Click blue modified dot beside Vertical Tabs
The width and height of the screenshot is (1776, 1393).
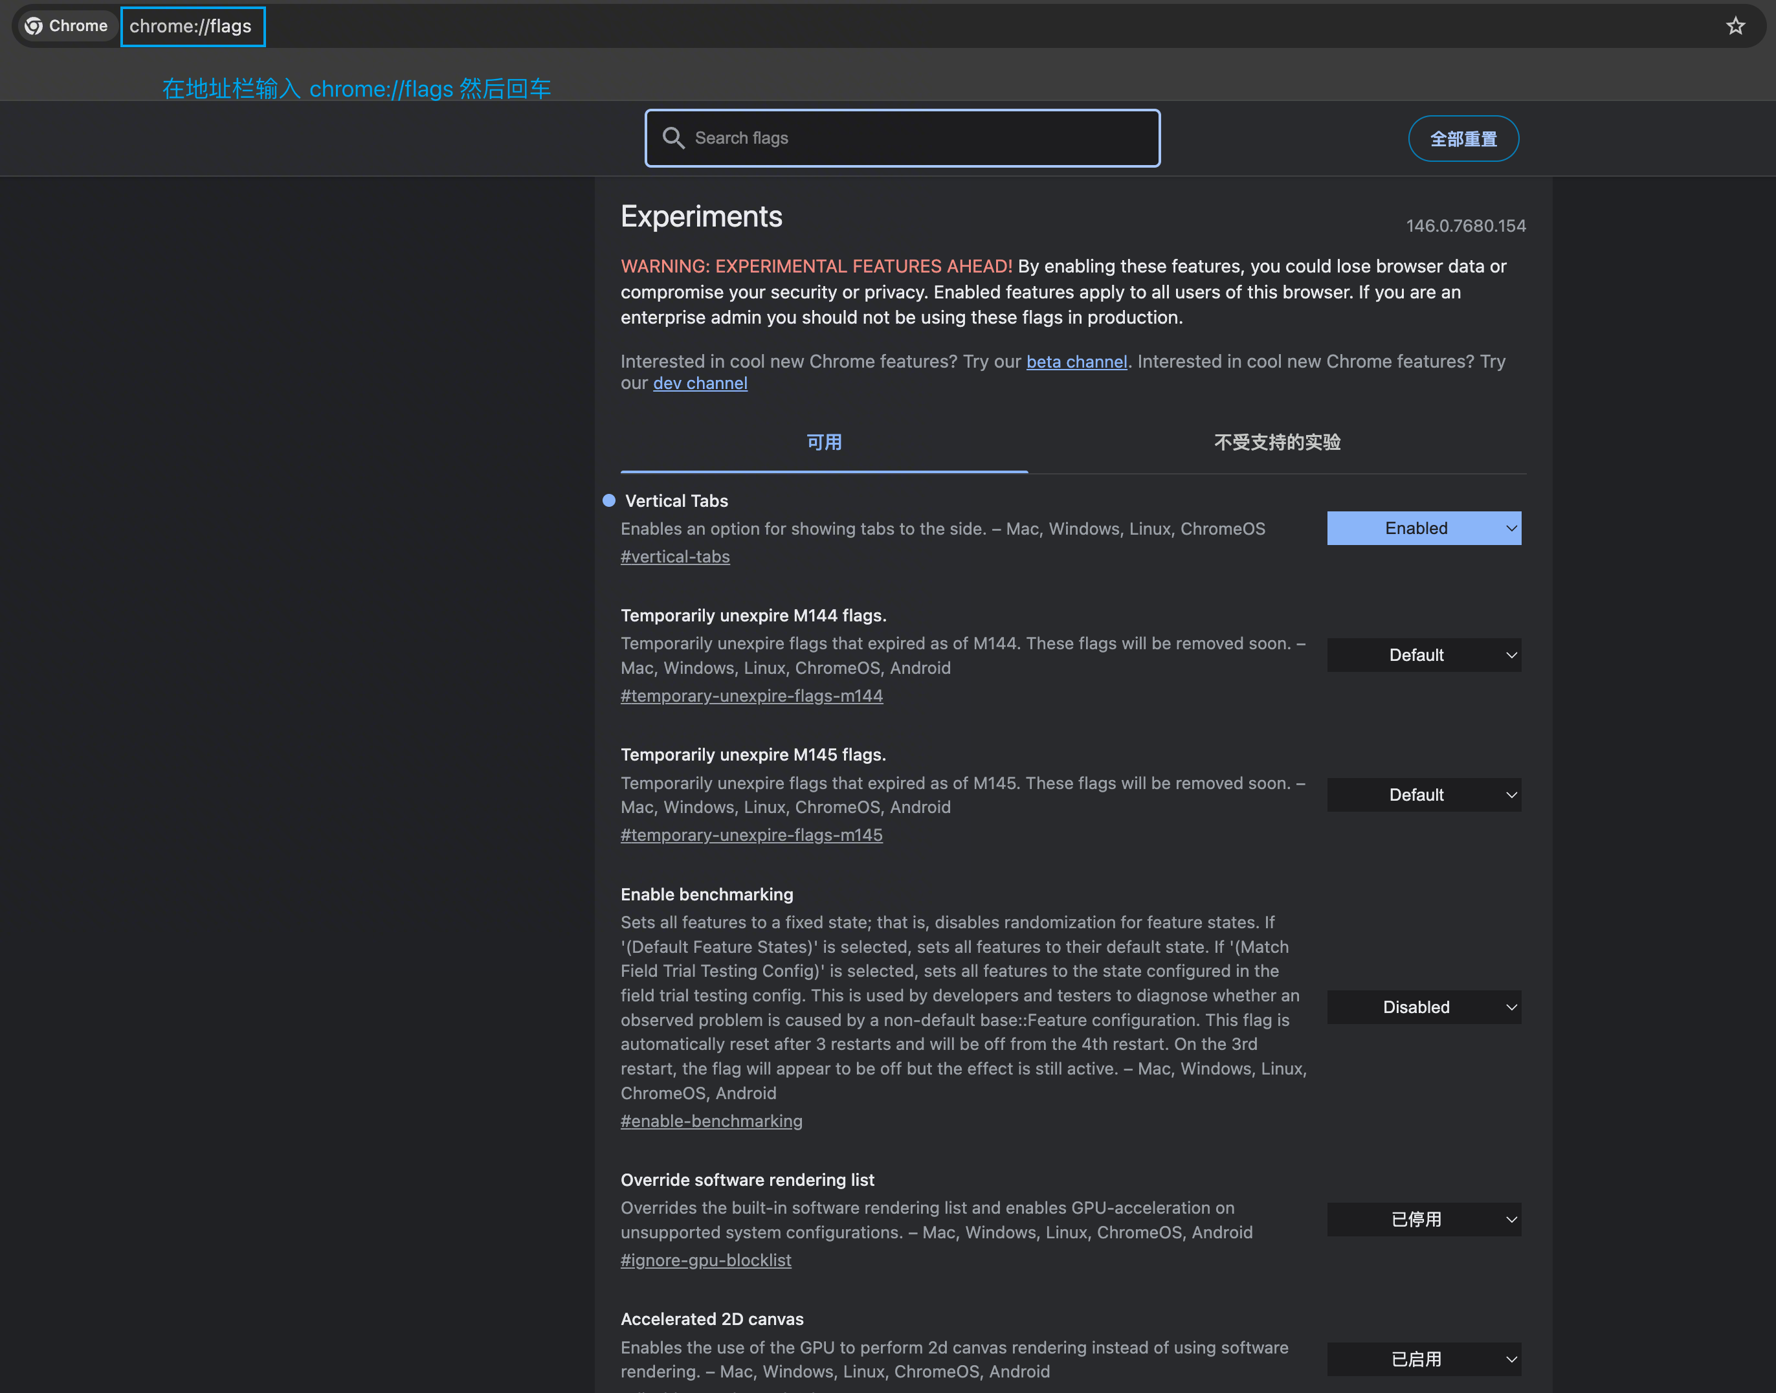pyautogui.click(x=609, y=501)
